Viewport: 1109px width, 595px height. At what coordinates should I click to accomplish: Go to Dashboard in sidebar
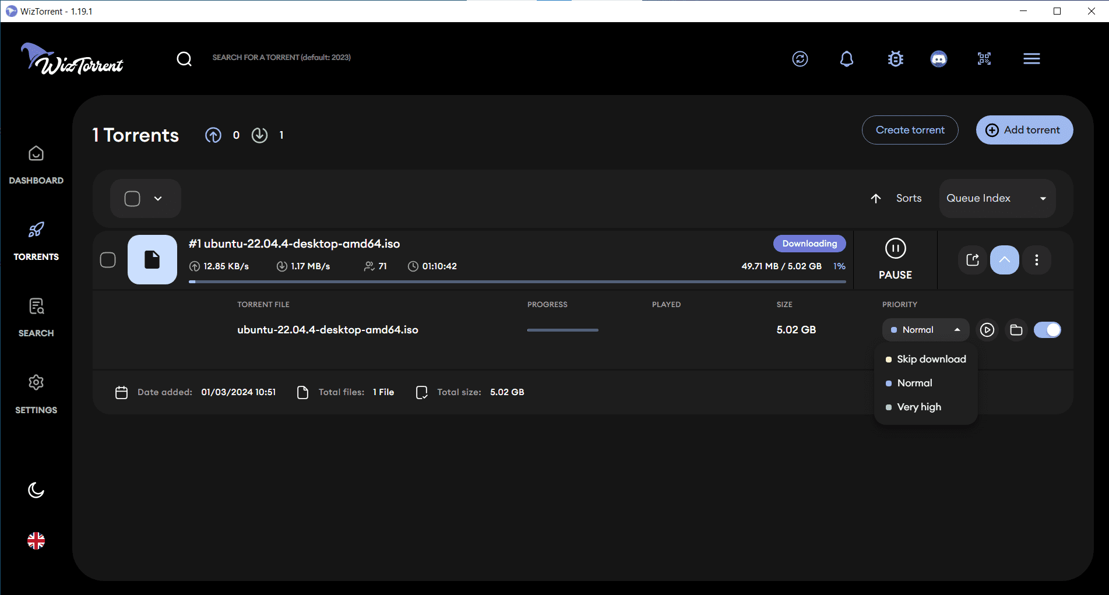(36, 165)
